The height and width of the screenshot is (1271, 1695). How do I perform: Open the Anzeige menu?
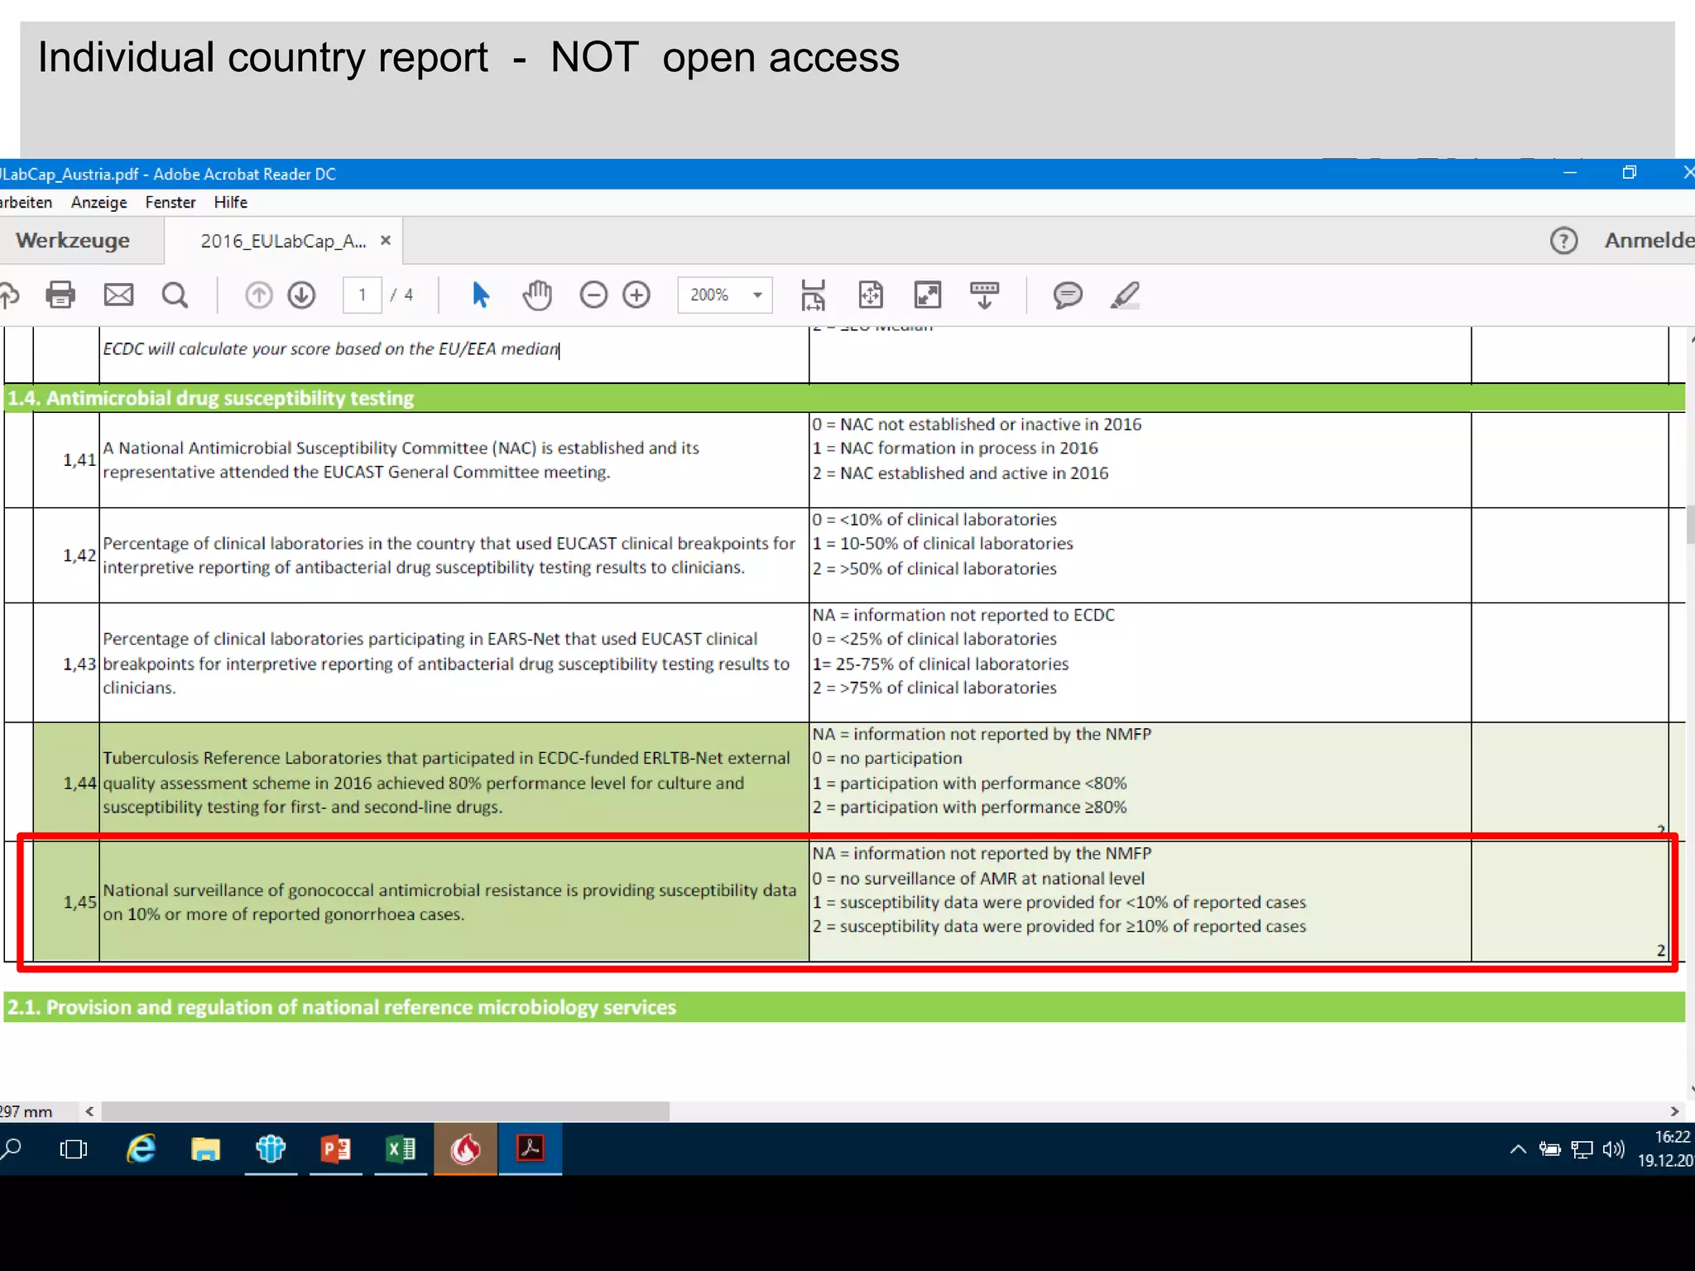[99, 203]
